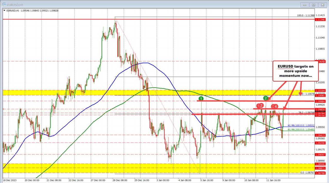Screen dimensions: 329x183
Task: Toggle the 1.09419 price level tag
Action: coord(321,135)
